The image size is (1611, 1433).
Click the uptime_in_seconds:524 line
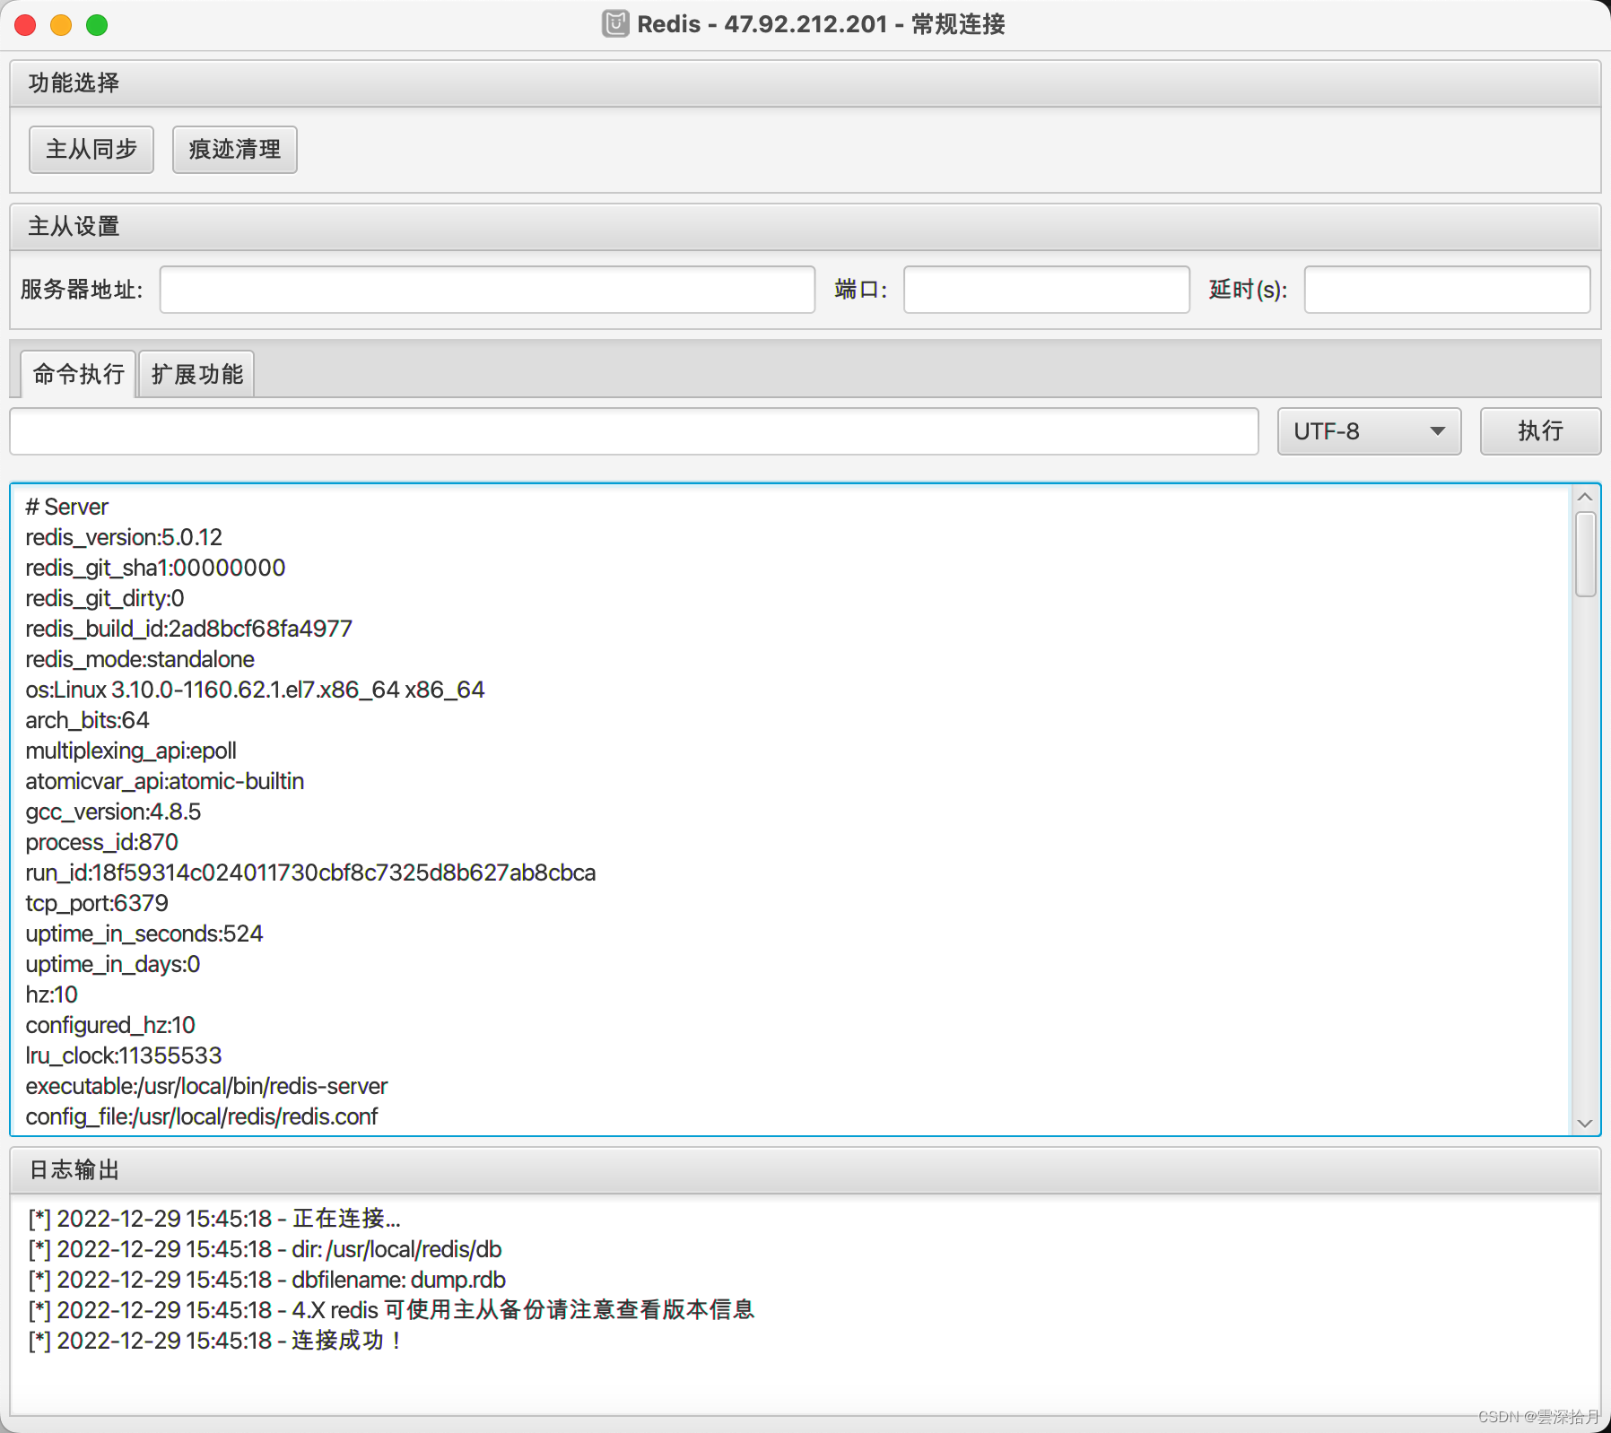pyautogui.click(x=144, y=934)
